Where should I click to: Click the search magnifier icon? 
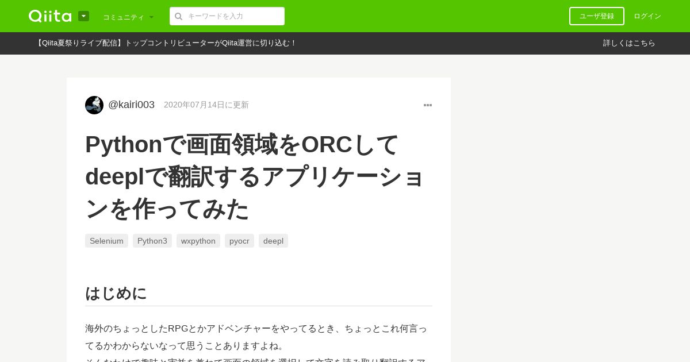point(179,16)
